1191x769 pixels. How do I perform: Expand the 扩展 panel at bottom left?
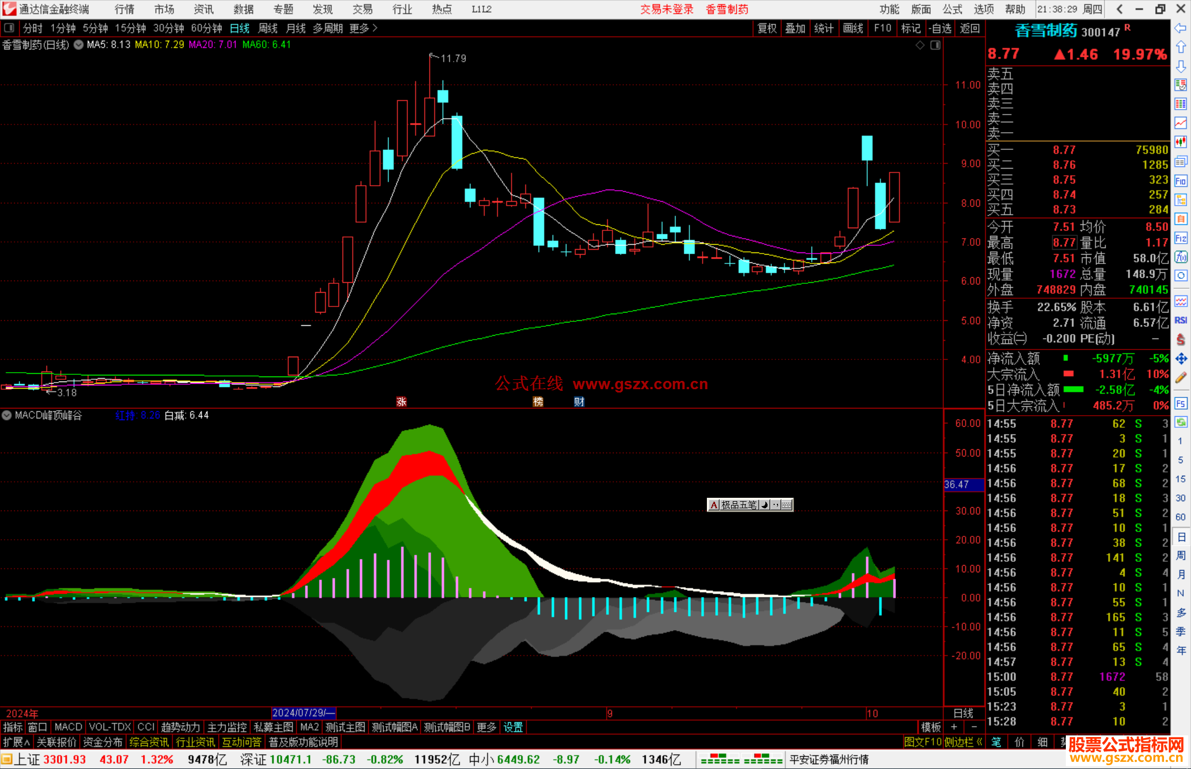17,742
